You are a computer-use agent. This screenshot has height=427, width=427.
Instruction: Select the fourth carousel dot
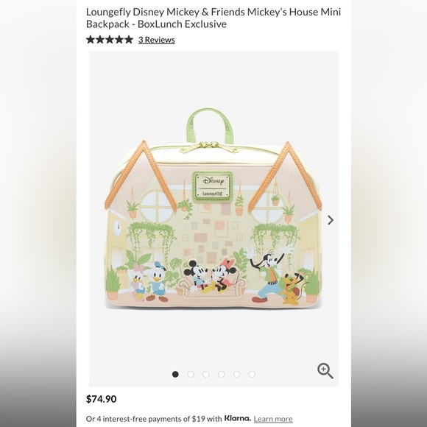click(222, 374)
